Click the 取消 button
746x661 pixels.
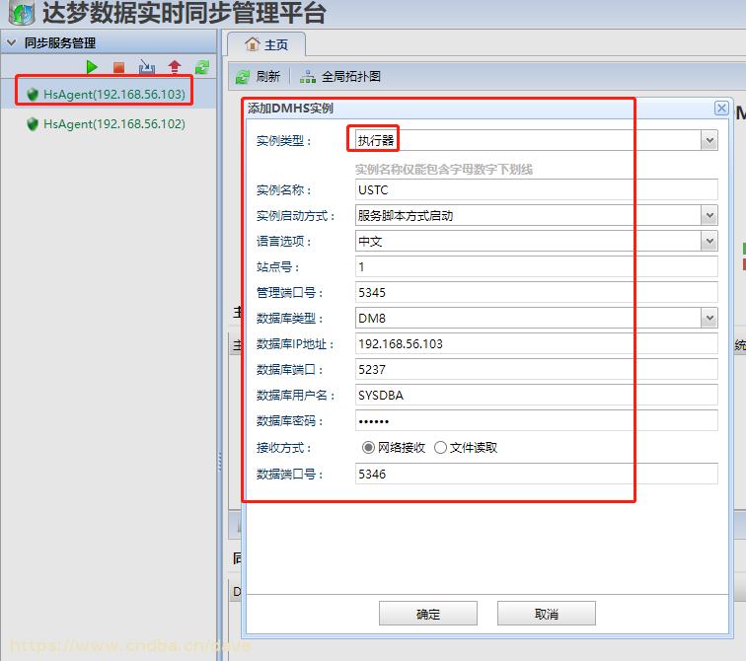[547, 614]
